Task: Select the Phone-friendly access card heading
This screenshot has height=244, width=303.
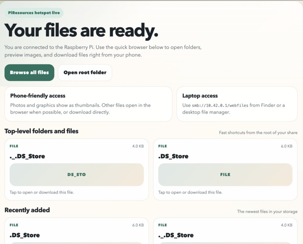Action: [x=38, y=96]
